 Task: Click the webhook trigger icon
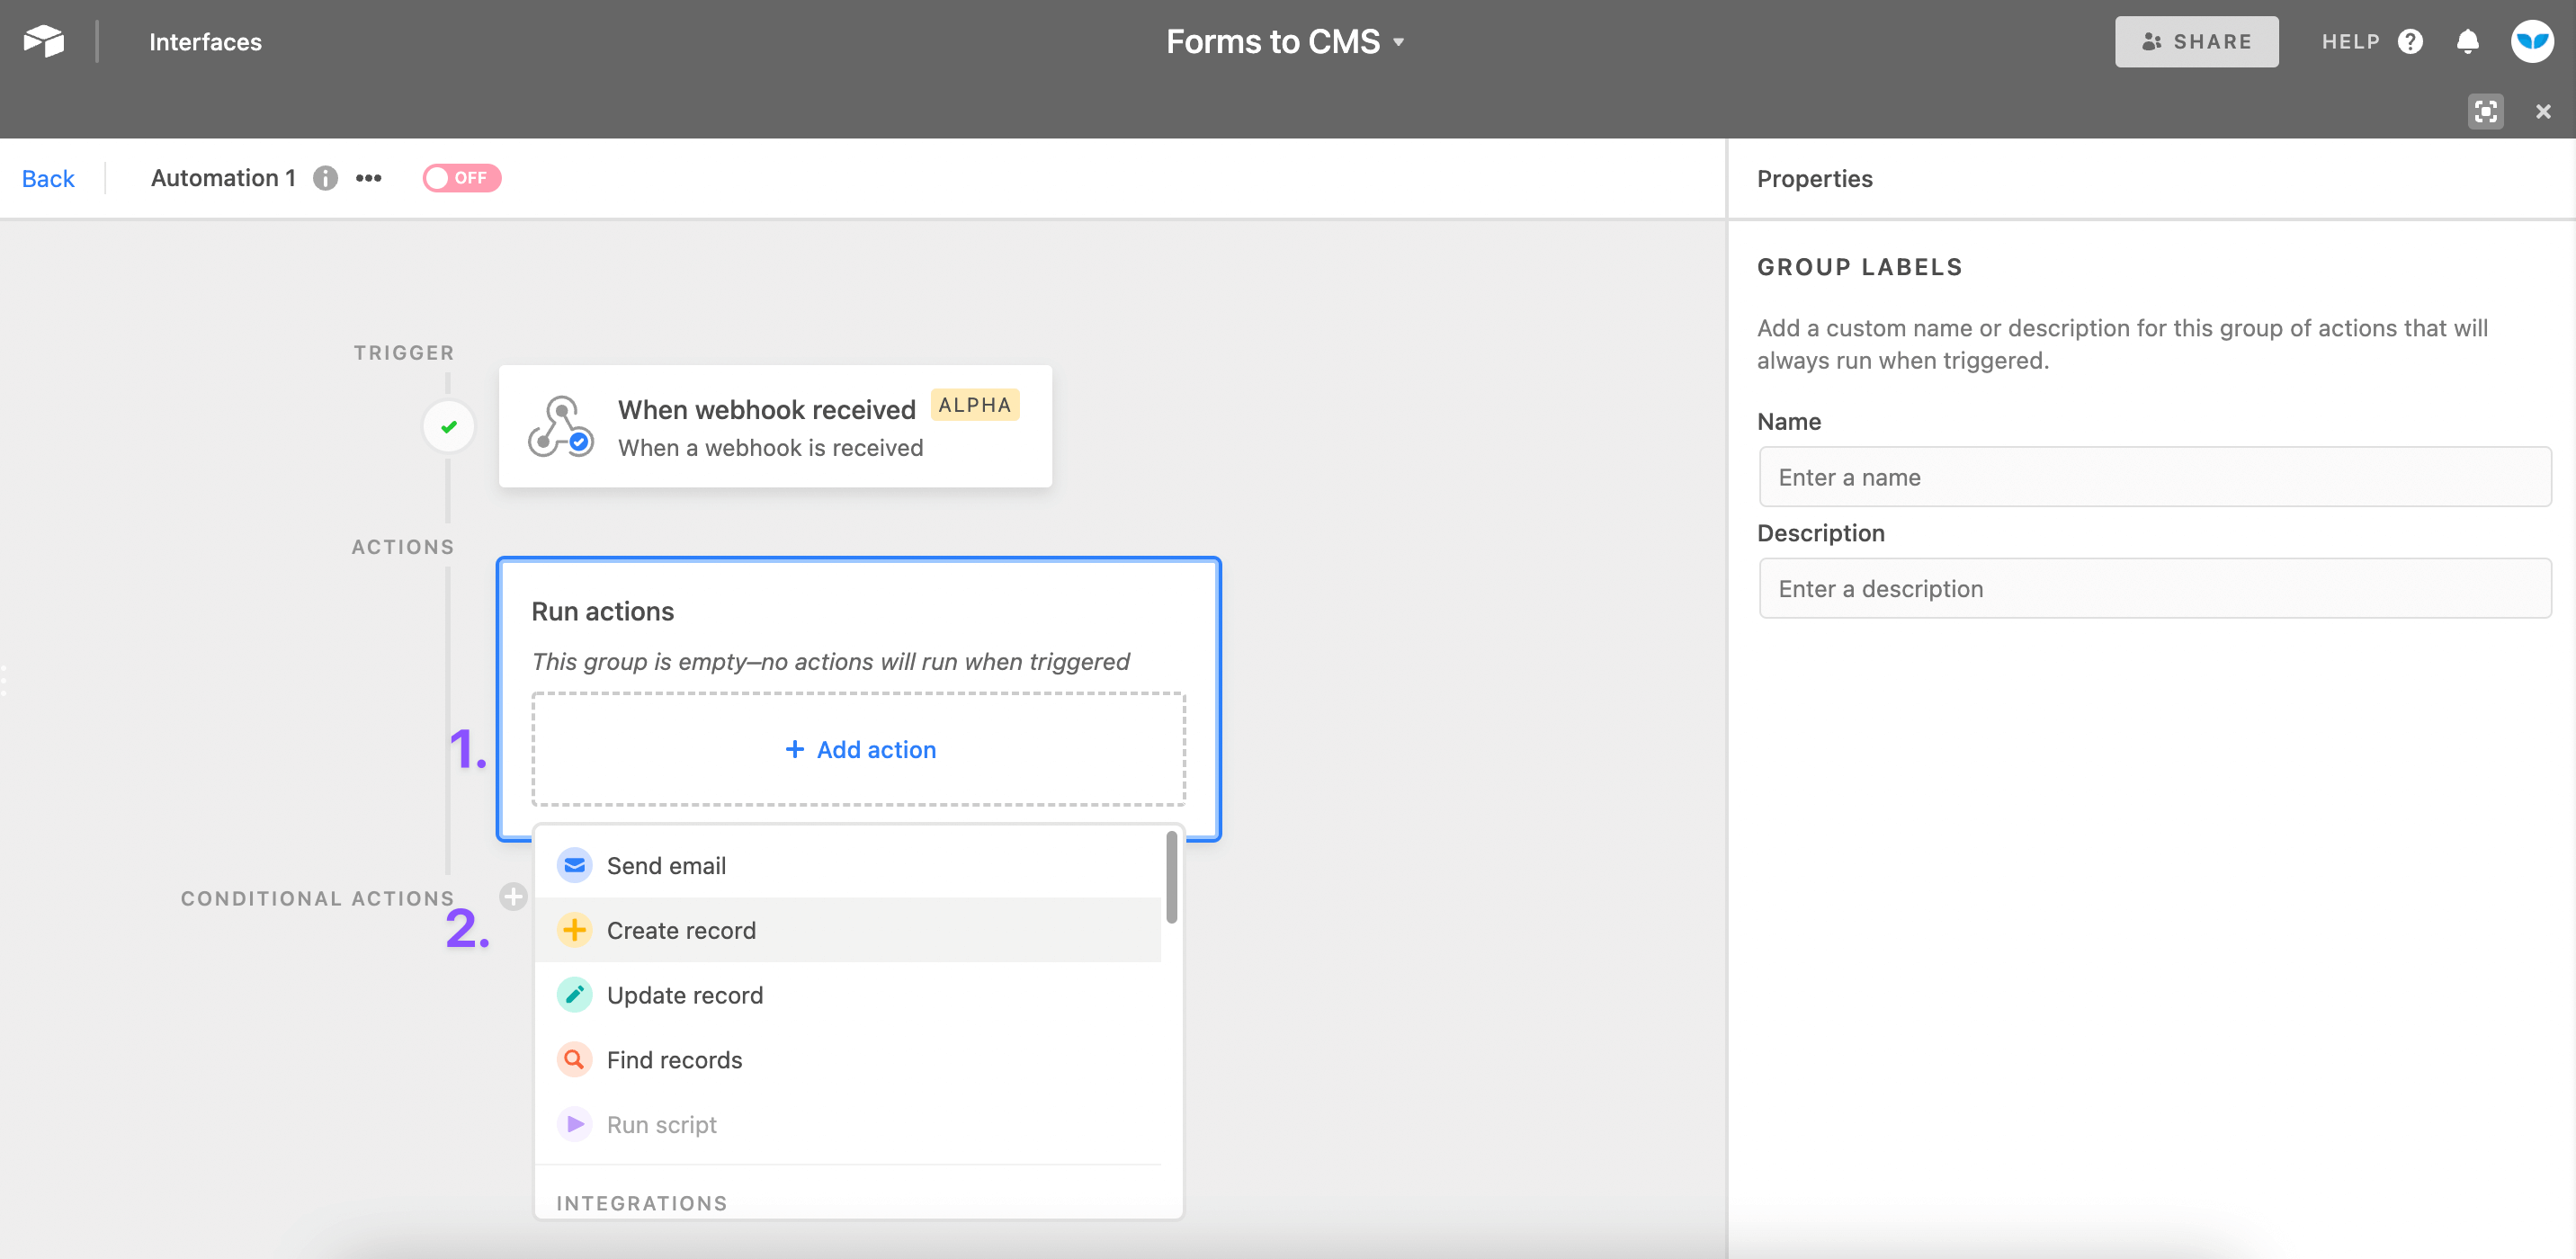pyautogui.click(x=560, y=426)
